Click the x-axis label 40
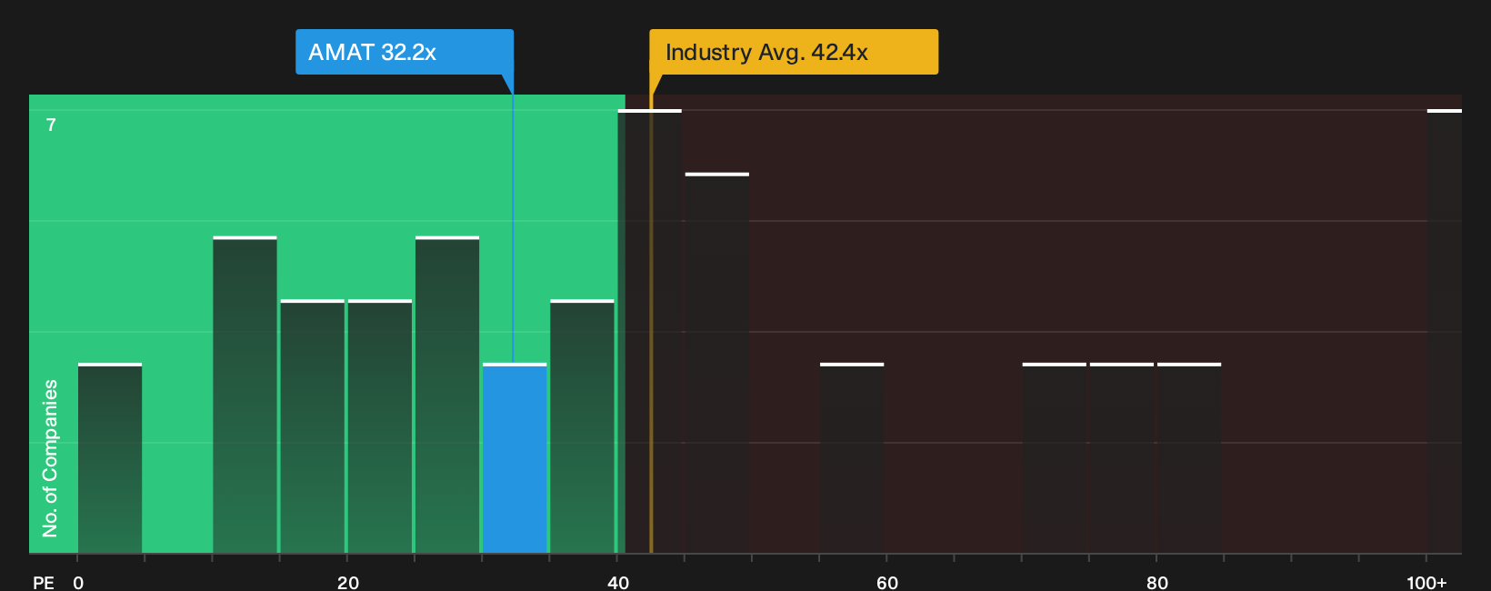Viewport: 1491px width, 591px height. (x=617, y=583)
